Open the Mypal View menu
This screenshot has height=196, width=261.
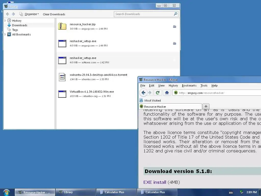tap(161, 85)
